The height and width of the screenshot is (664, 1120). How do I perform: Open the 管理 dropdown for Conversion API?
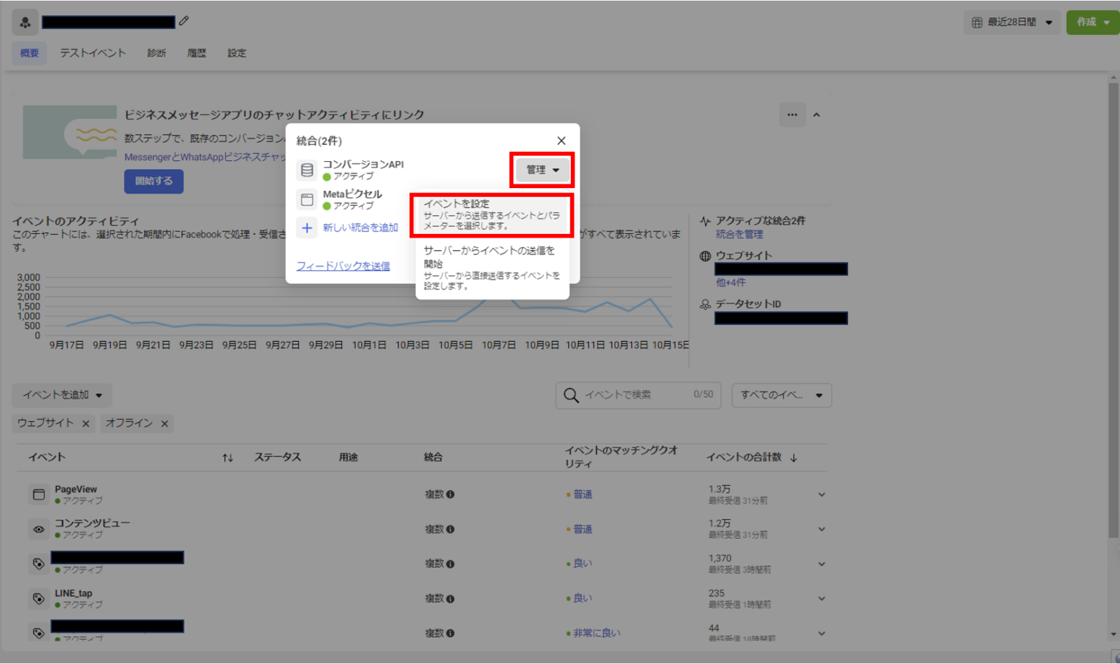[x=542, y=170]
